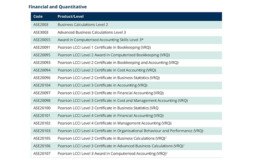The height and width of the screenshot is (162, 261).
Task: Select the Product/Level column header
Action: pyautogui.click(x=70, y=17)
